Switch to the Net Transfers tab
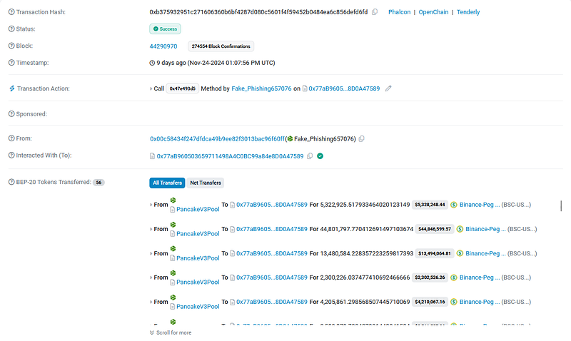 [206, 183]
